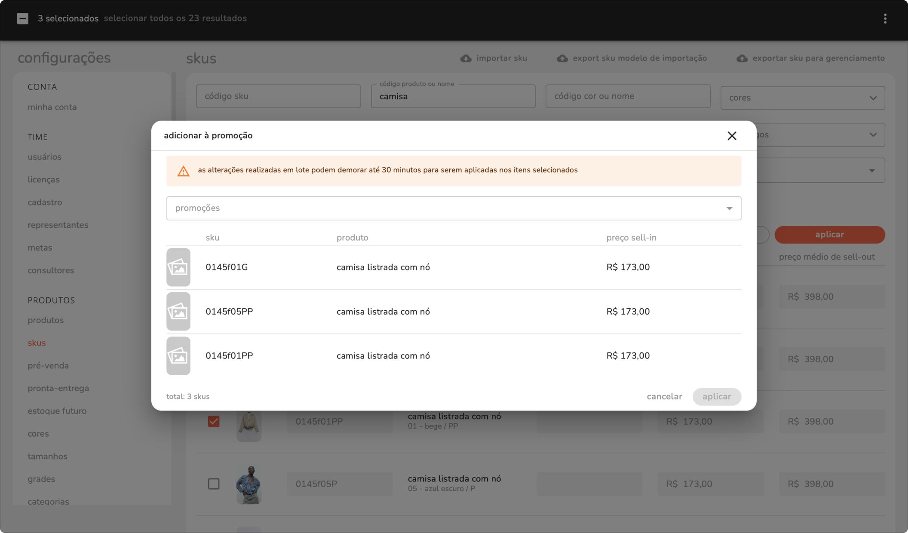The width and height of the screenshot is (908, 533).
Task: Go to produtos in sidebar
Action: pos(46,320)
